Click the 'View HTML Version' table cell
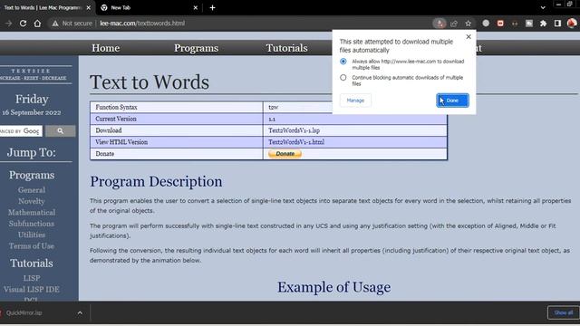The width and height of the screenshot is (580, 326). [x=177, y=142]
